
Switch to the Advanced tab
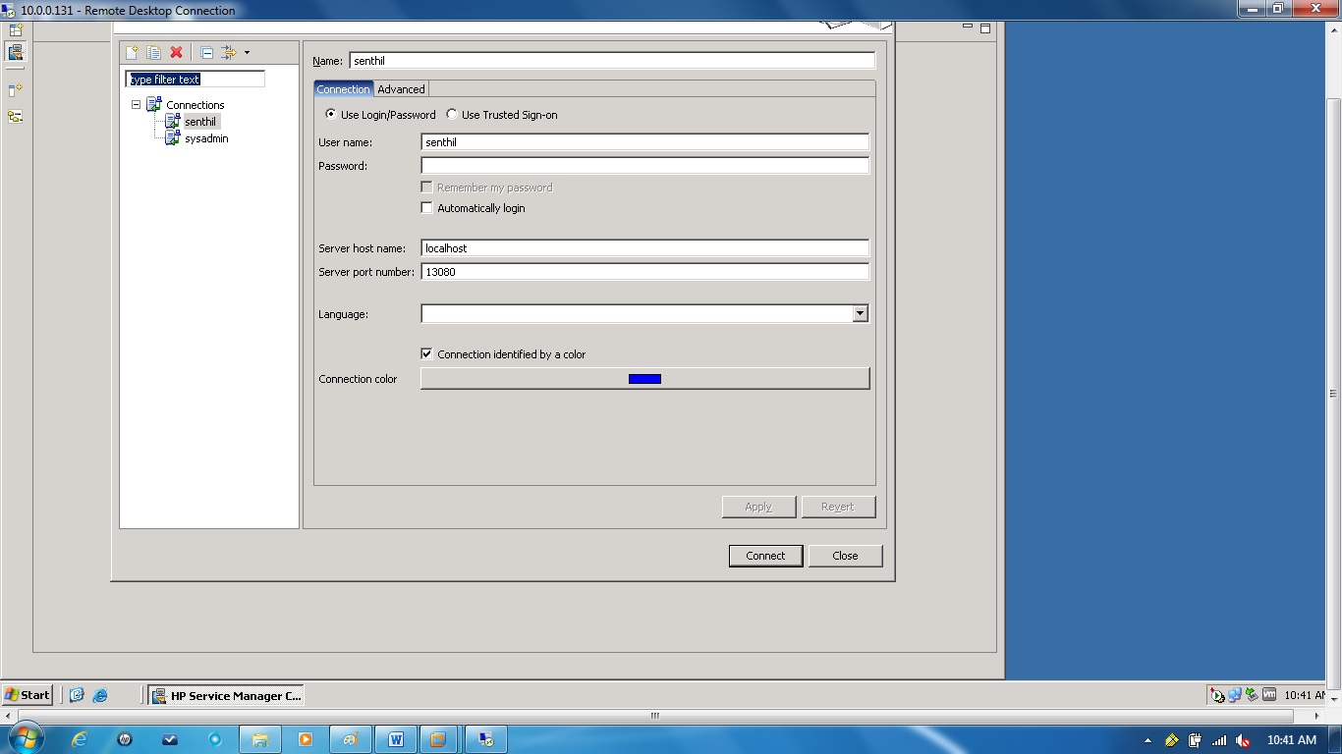pos(402,88)
